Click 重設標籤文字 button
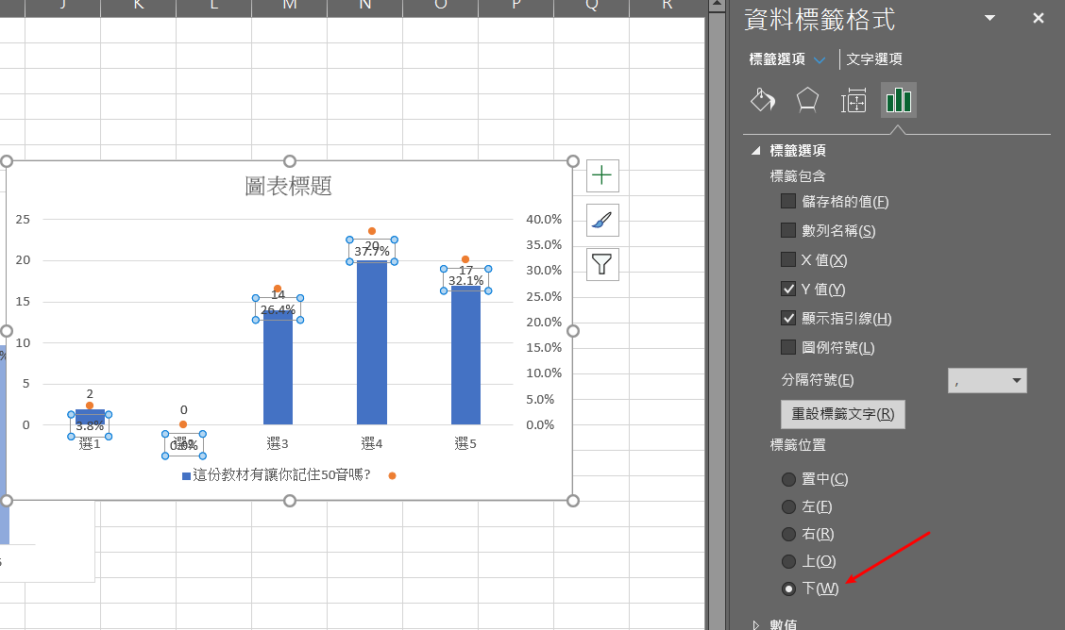The width and height of the screenshot is (1065, 630). click(x=842, y=414)
